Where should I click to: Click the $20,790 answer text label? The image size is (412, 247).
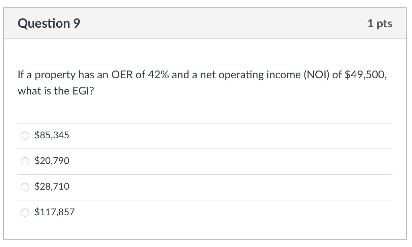click(51, 161)
